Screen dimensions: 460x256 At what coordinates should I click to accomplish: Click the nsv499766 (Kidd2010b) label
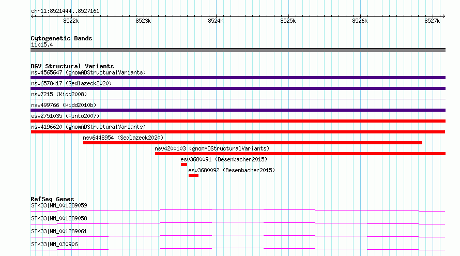pos(64,105)
